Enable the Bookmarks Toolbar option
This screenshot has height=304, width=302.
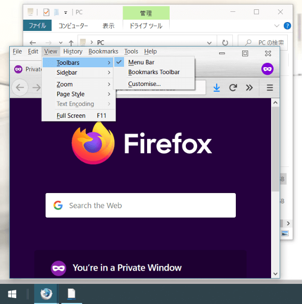click(x=154, y=72)
